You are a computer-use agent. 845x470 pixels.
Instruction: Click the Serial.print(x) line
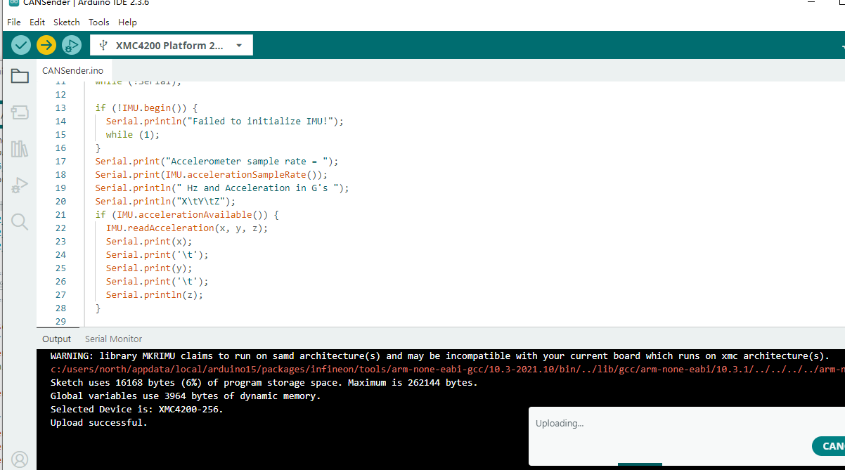[x=149, y=241]
